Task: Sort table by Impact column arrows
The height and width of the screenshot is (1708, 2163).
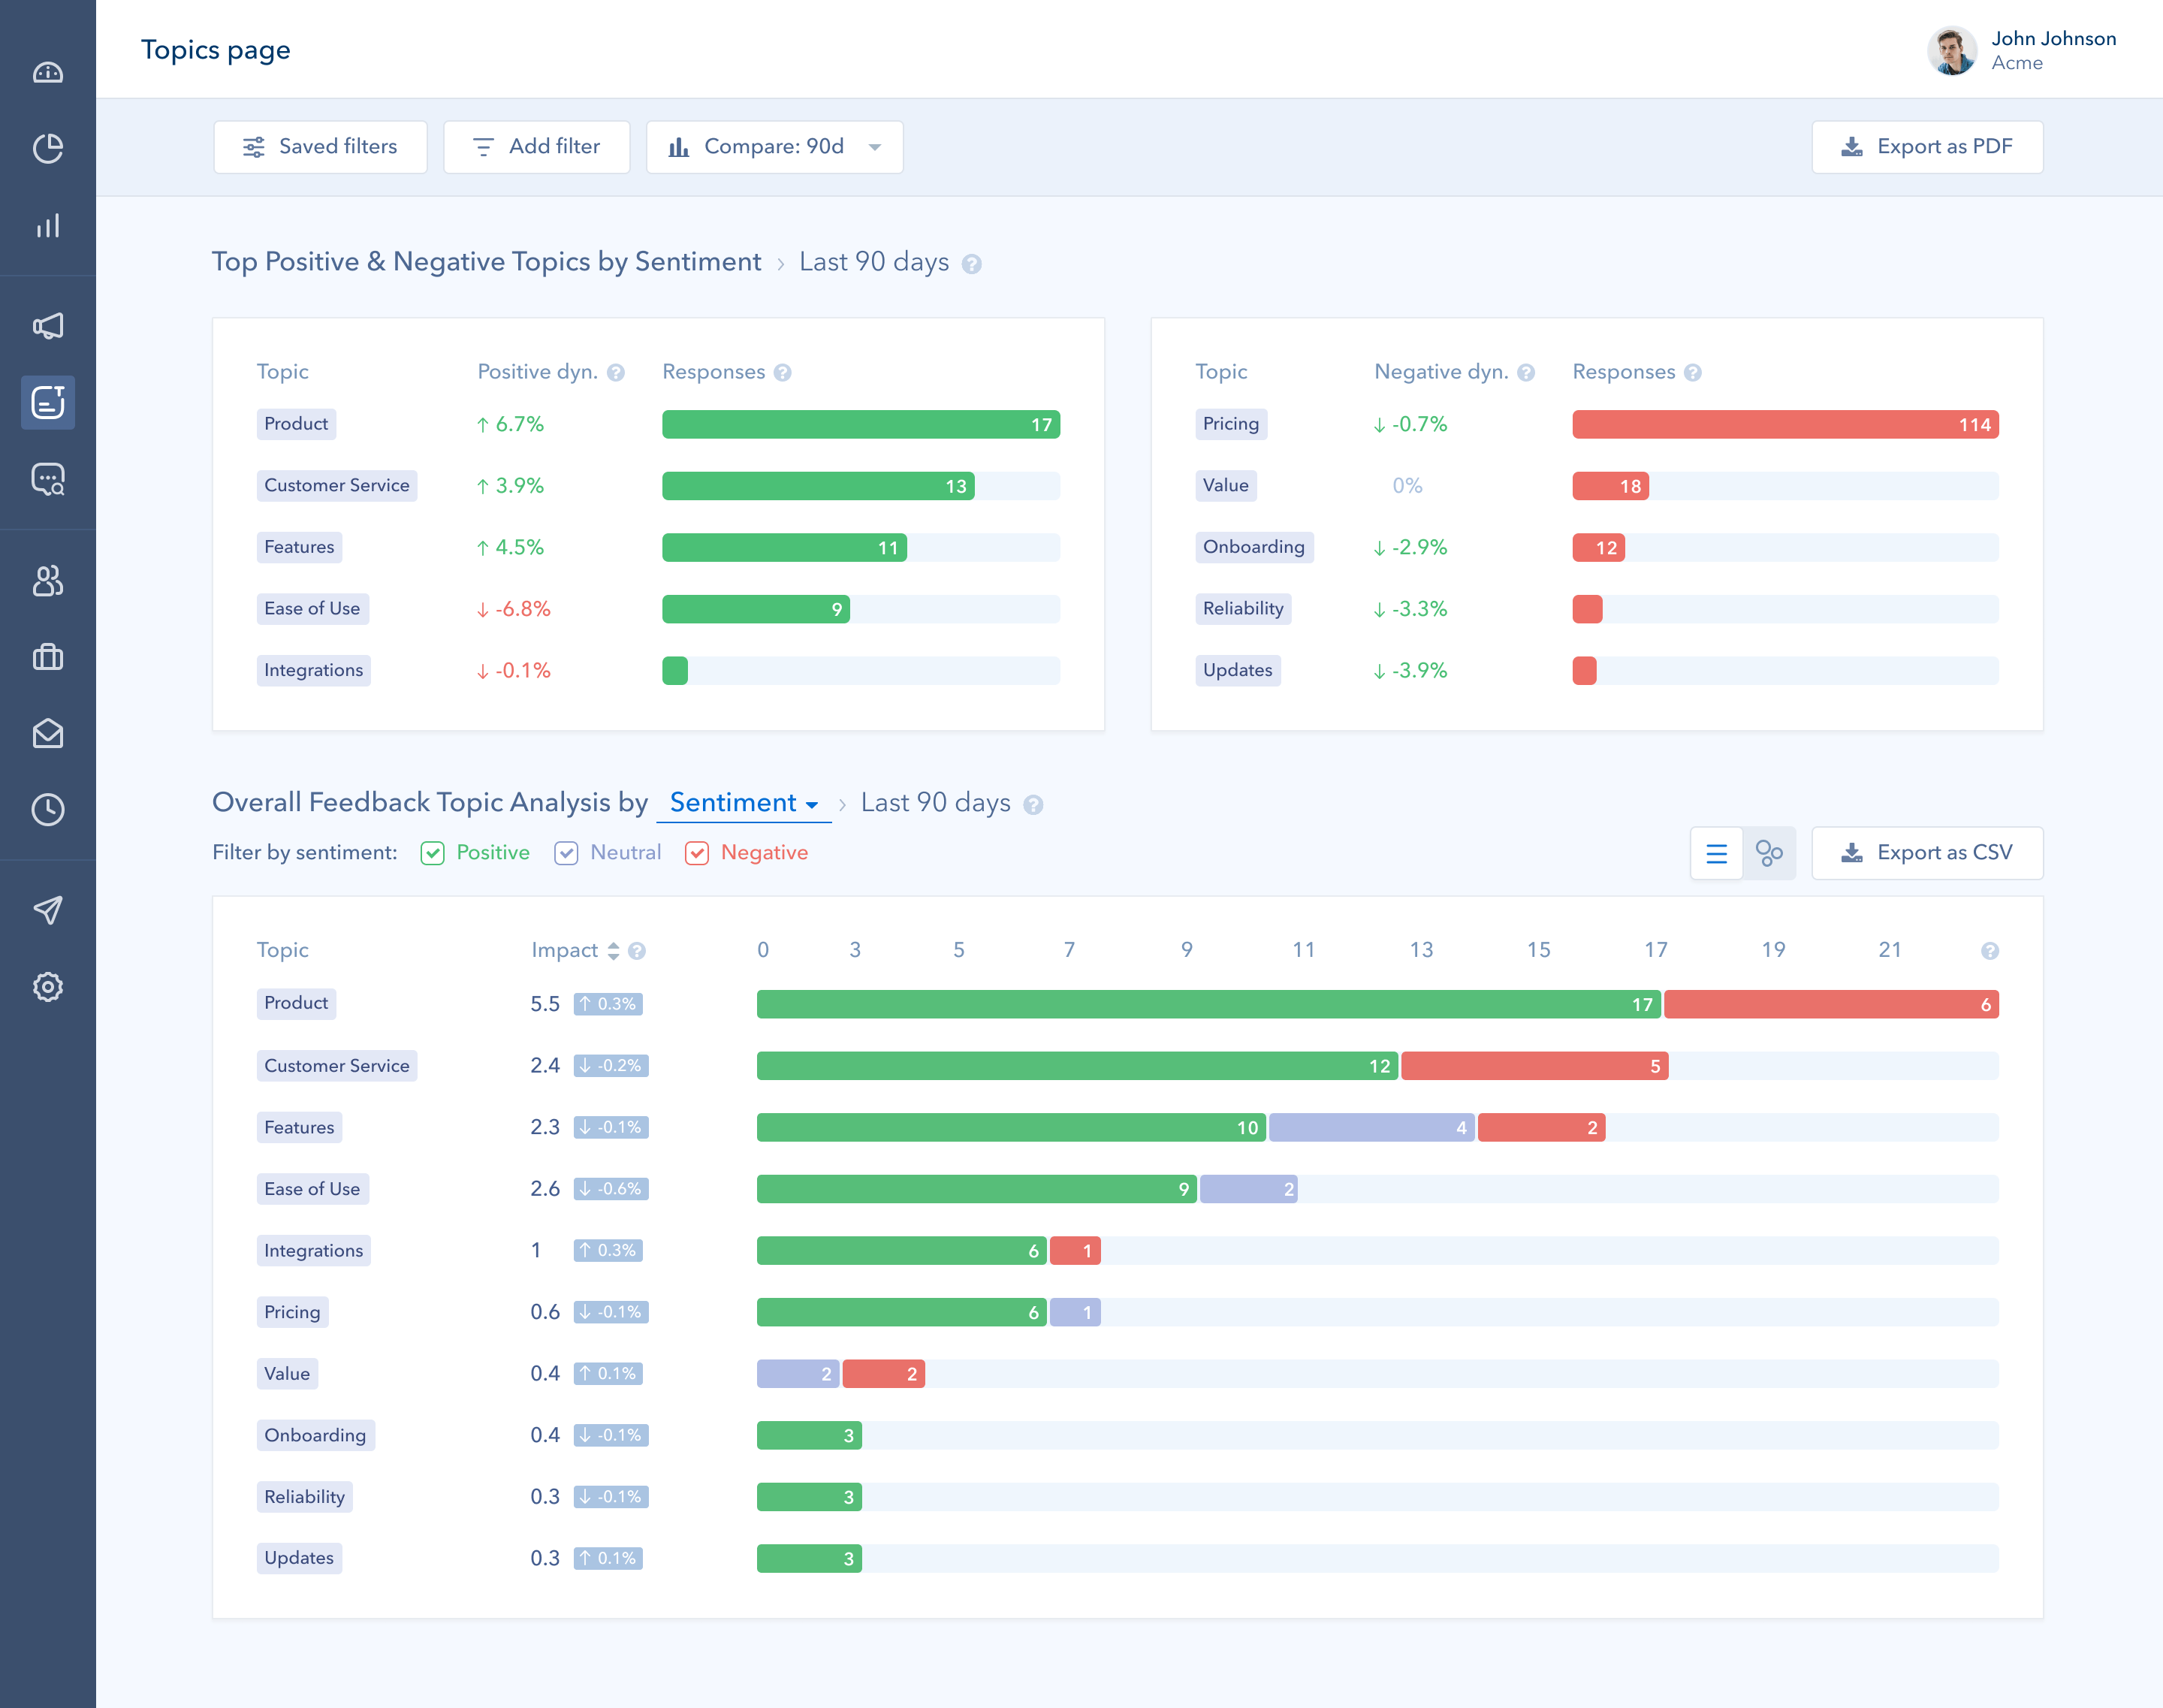Action: pyautogui.click(x=613, y=951)
